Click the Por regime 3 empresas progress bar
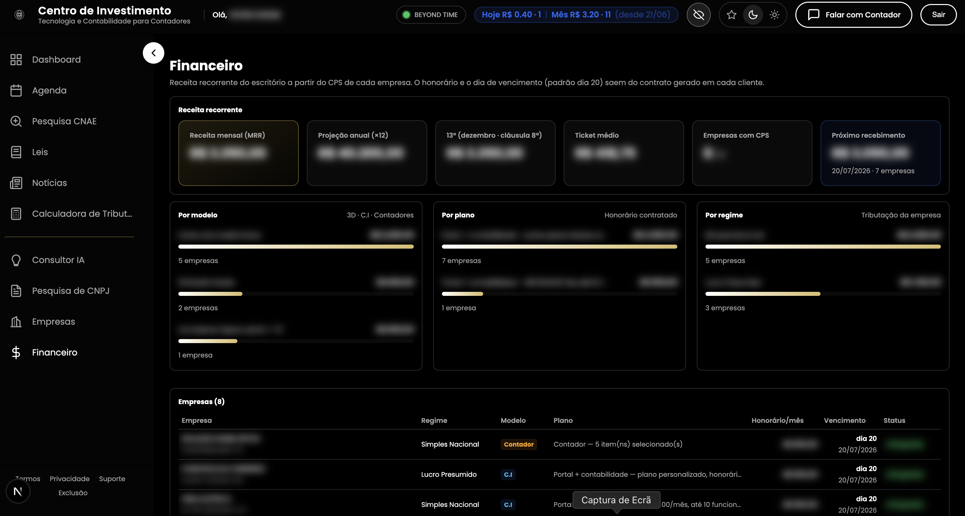Image resolution: width=965 pixels, height=516 pixels. coord(822,294)
